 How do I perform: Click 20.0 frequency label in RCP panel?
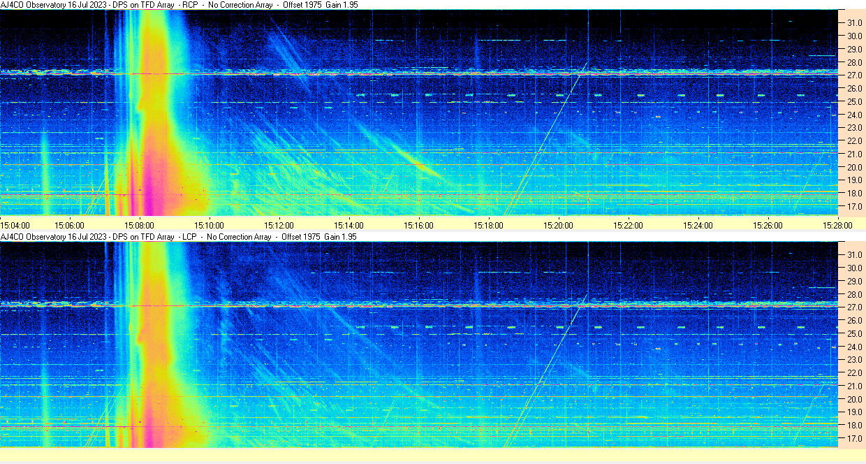[855, 167]
